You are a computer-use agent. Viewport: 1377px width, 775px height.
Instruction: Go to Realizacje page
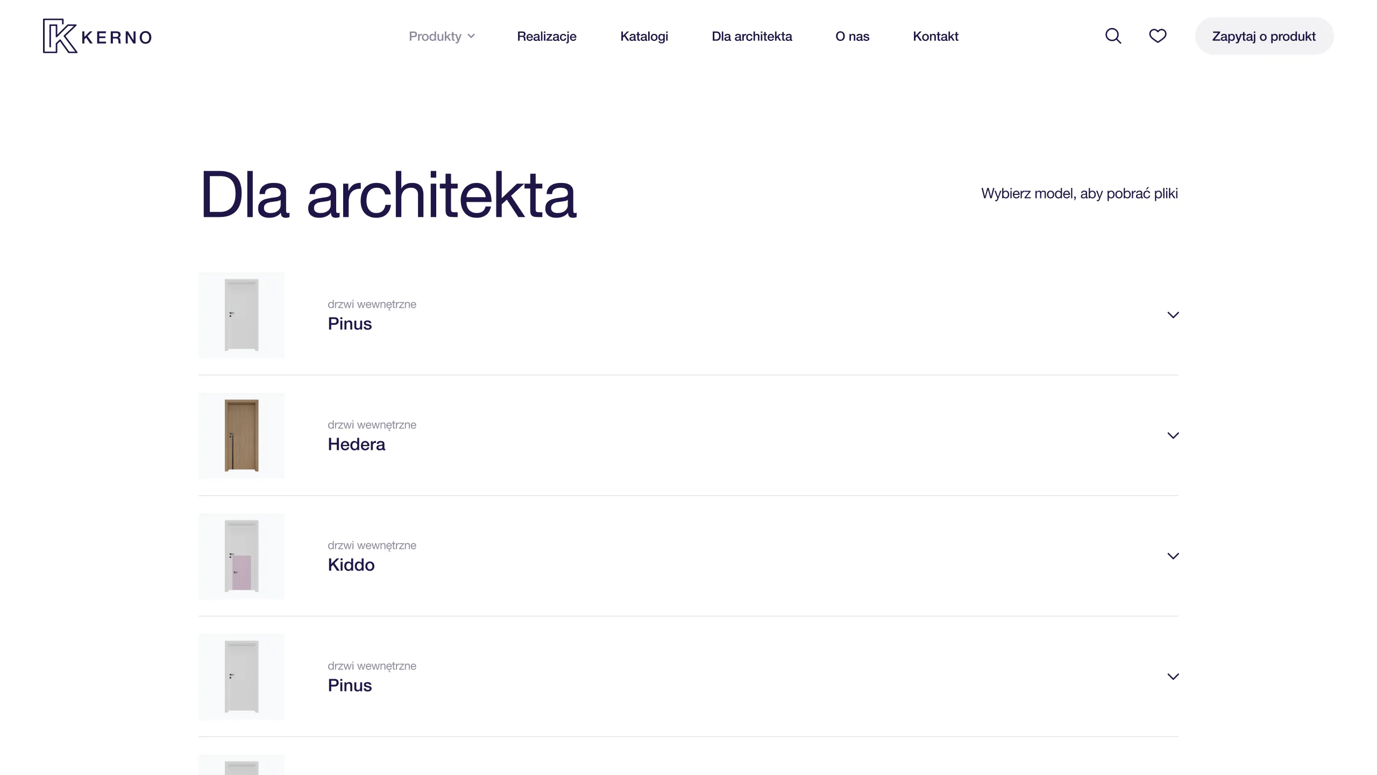pyautogui.click(x=546, y=36)
